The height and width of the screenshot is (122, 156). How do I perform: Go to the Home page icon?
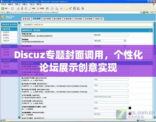[26, 8]
